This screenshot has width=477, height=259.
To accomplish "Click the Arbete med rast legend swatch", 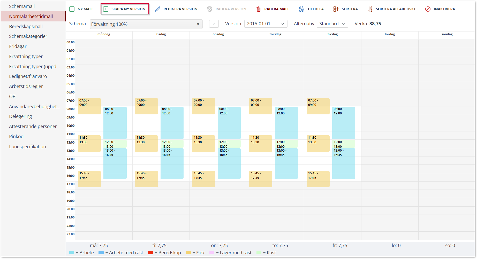I will (101, 253).
